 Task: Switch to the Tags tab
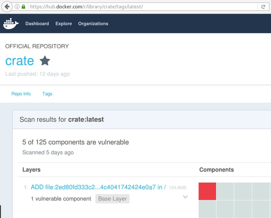point(47,94)
